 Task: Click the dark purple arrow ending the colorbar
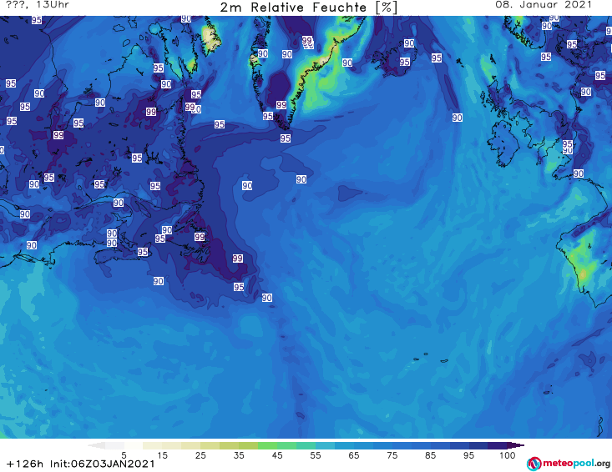516,445
